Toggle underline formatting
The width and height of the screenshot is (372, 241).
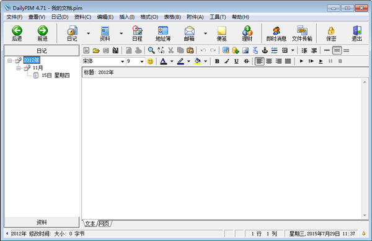point(236,61)
